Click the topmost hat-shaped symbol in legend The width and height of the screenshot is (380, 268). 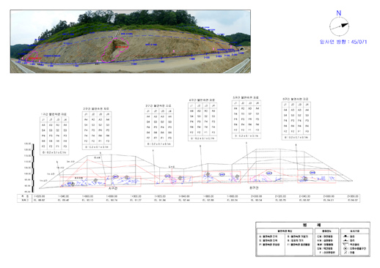346,237
